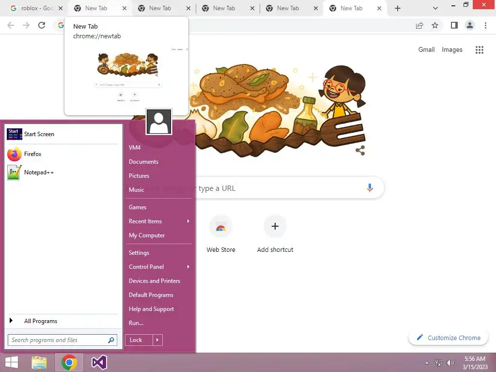Share the Google doodle
The width and height of the screenshot is (496, 372).
tap(360, 151)
